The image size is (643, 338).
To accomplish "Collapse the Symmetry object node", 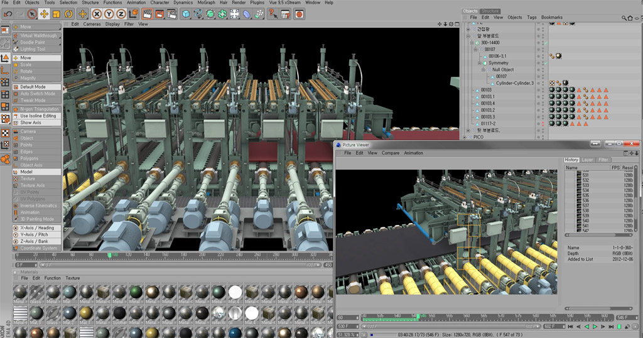I will pos(479,63).
